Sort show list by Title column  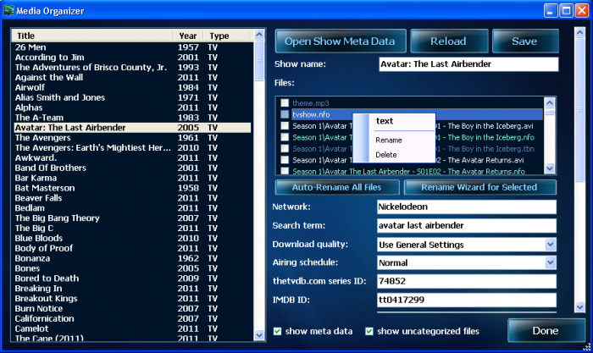tap(92, 36)
